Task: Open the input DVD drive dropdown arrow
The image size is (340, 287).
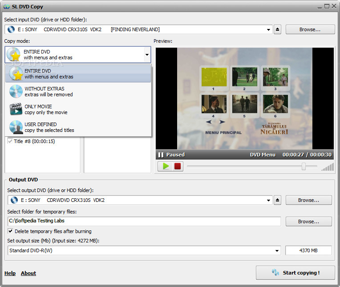Action: coord(268,29)
